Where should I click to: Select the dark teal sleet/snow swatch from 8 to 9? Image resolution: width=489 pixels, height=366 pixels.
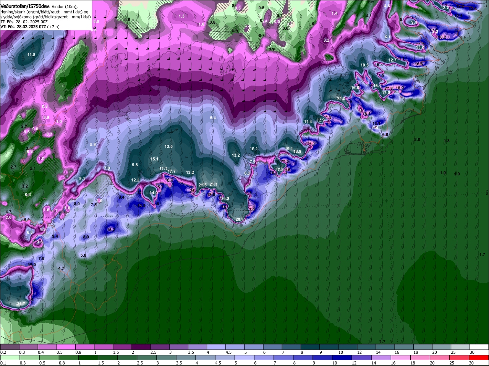tap(311, 347)
